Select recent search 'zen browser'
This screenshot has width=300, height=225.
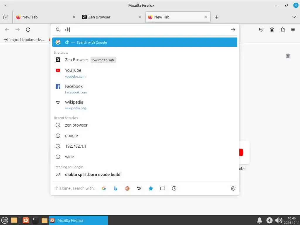pos(145,125)
